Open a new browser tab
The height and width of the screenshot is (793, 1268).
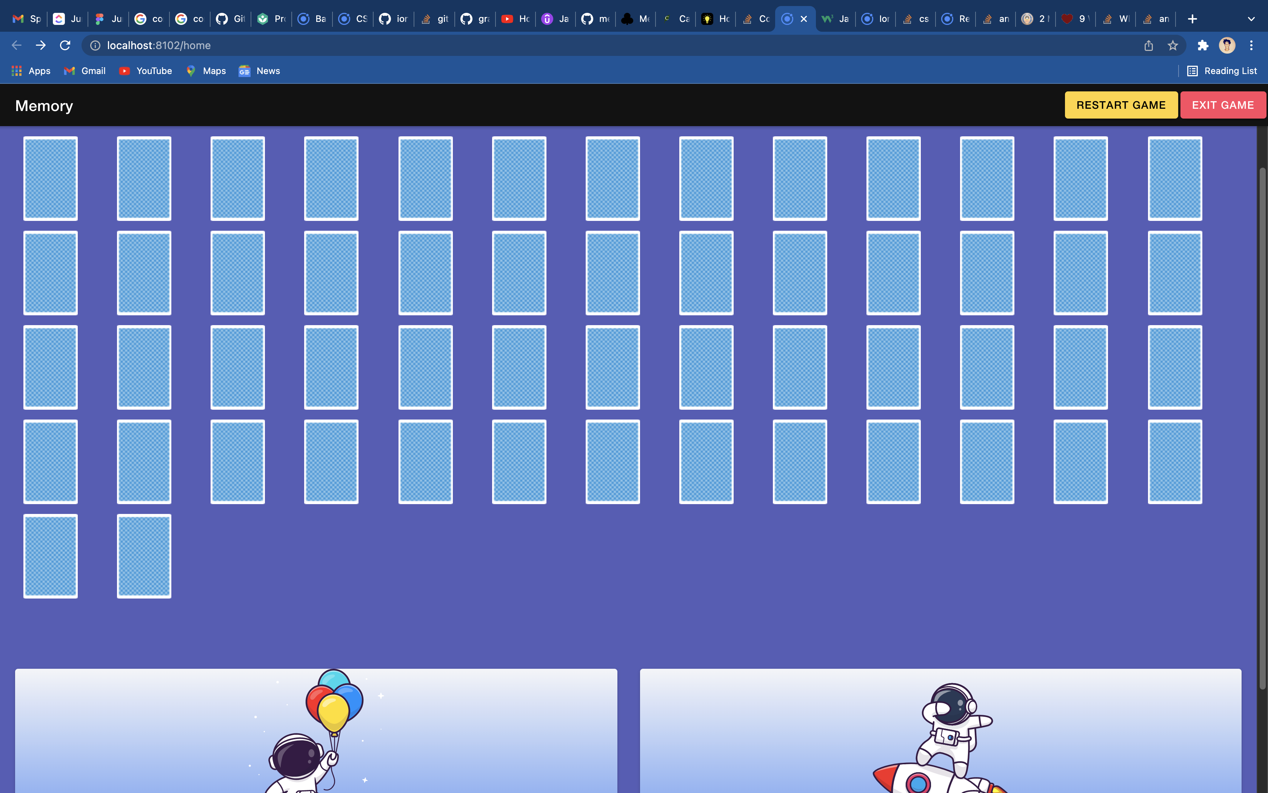point(1193,19)
